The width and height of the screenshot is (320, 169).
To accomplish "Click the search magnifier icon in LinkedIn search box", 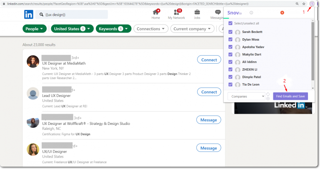I will pos(41,15).
